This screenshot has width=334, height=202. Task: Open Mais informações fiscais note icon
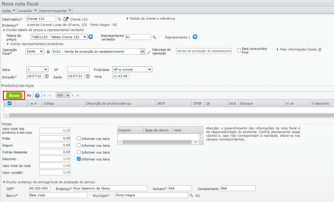[320, 50]
